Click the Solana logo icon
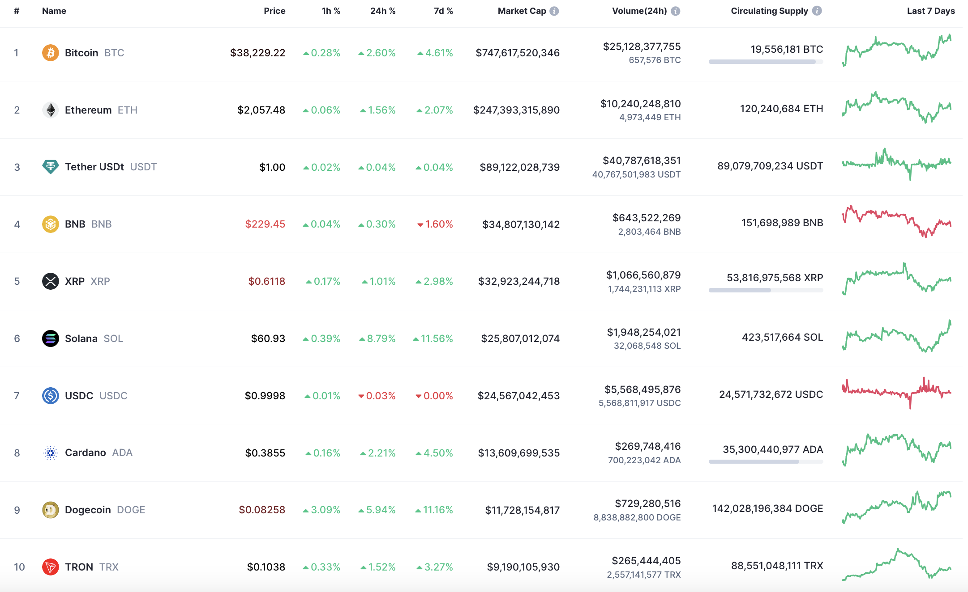The image size is (968, 592). point(51,338)
